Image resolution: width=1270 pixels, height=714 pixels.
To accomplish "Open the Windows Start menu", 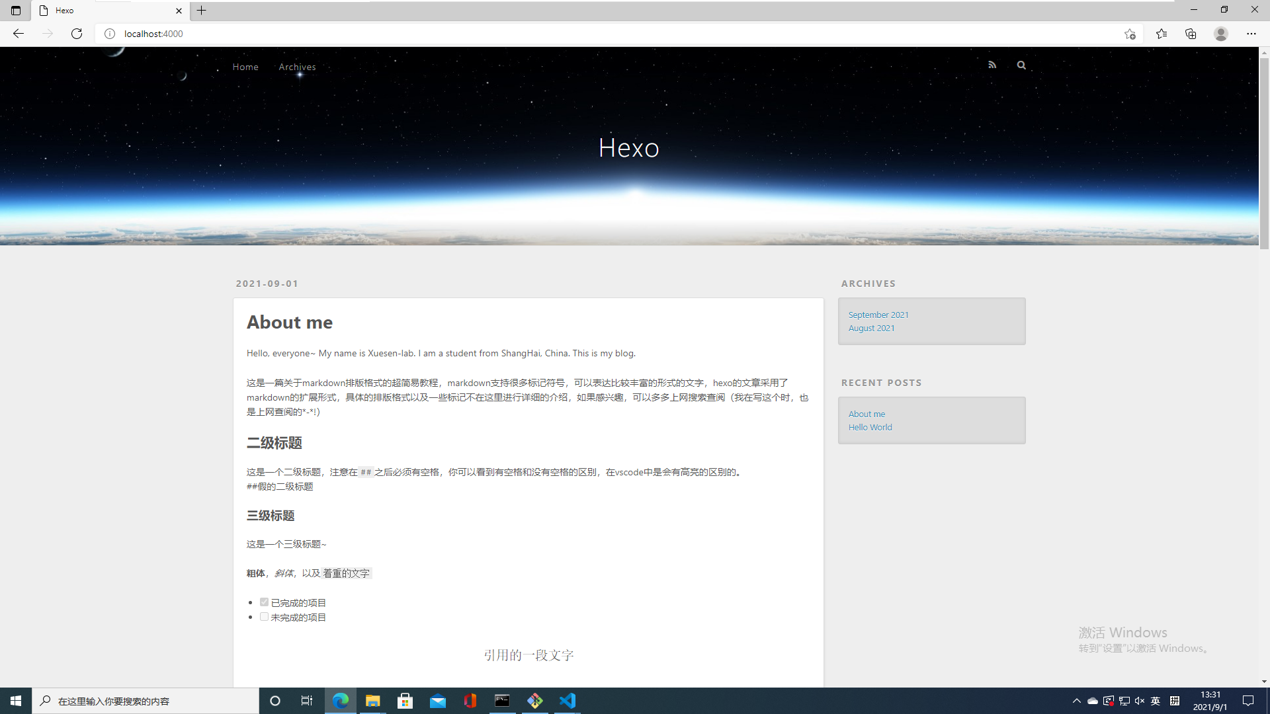I will (x=16, y=701).
